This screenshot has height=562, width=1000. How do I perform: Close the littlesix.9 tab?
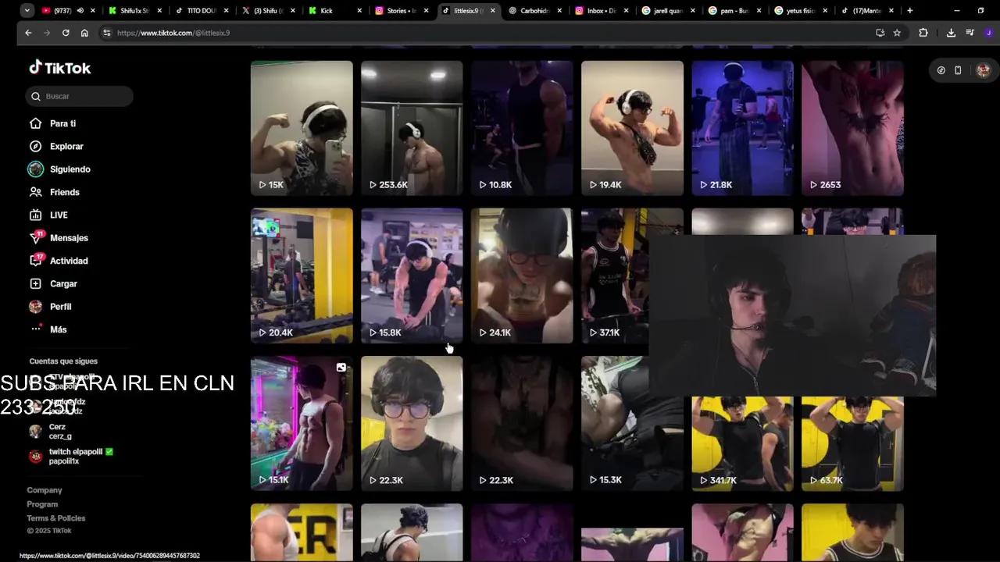coord(493,11)
